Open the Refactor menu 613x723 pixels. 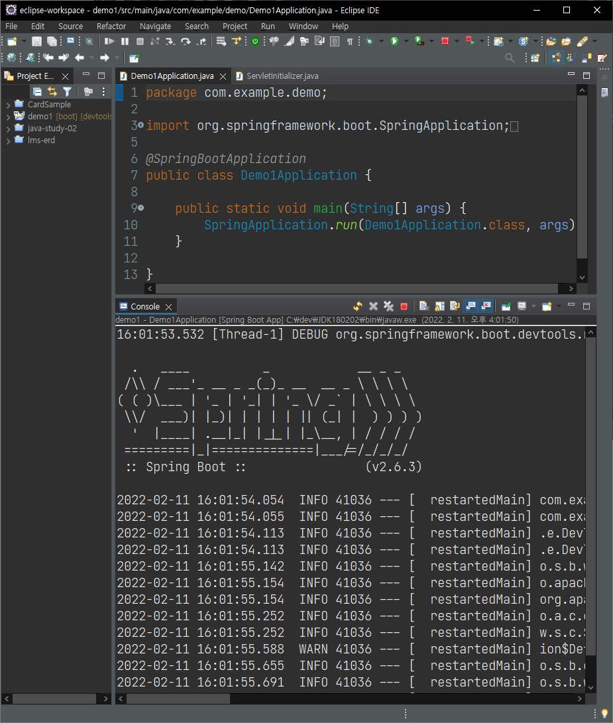pyautogui.click(x=111, y=27)
